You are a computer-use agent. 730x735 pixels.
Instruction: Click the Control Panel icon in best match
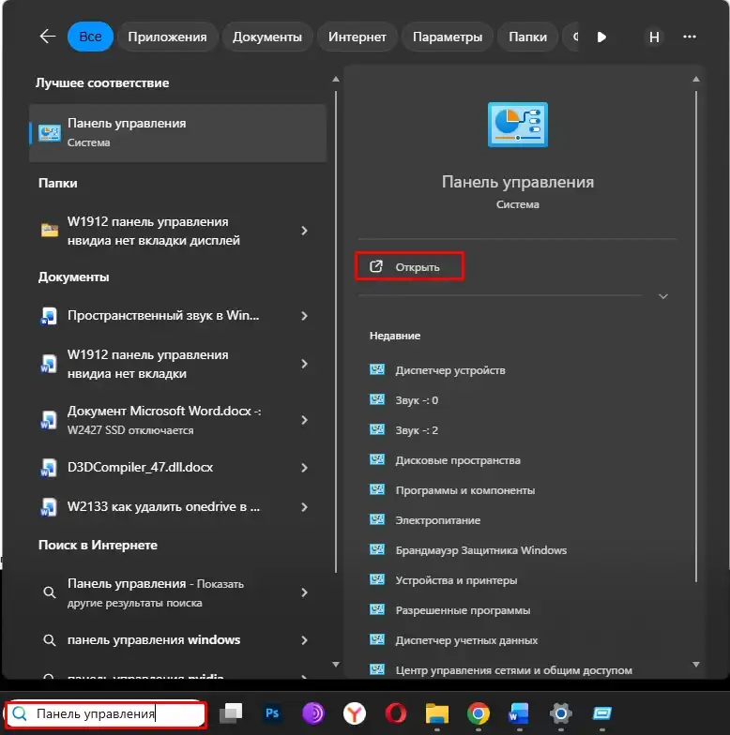(x=49, y=133)
